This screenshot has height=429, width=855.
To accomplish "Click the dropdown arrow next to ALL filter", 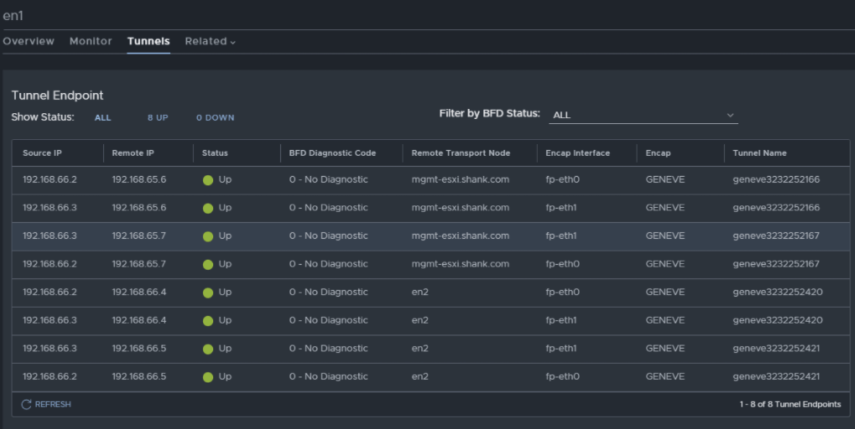I will 730,115.
